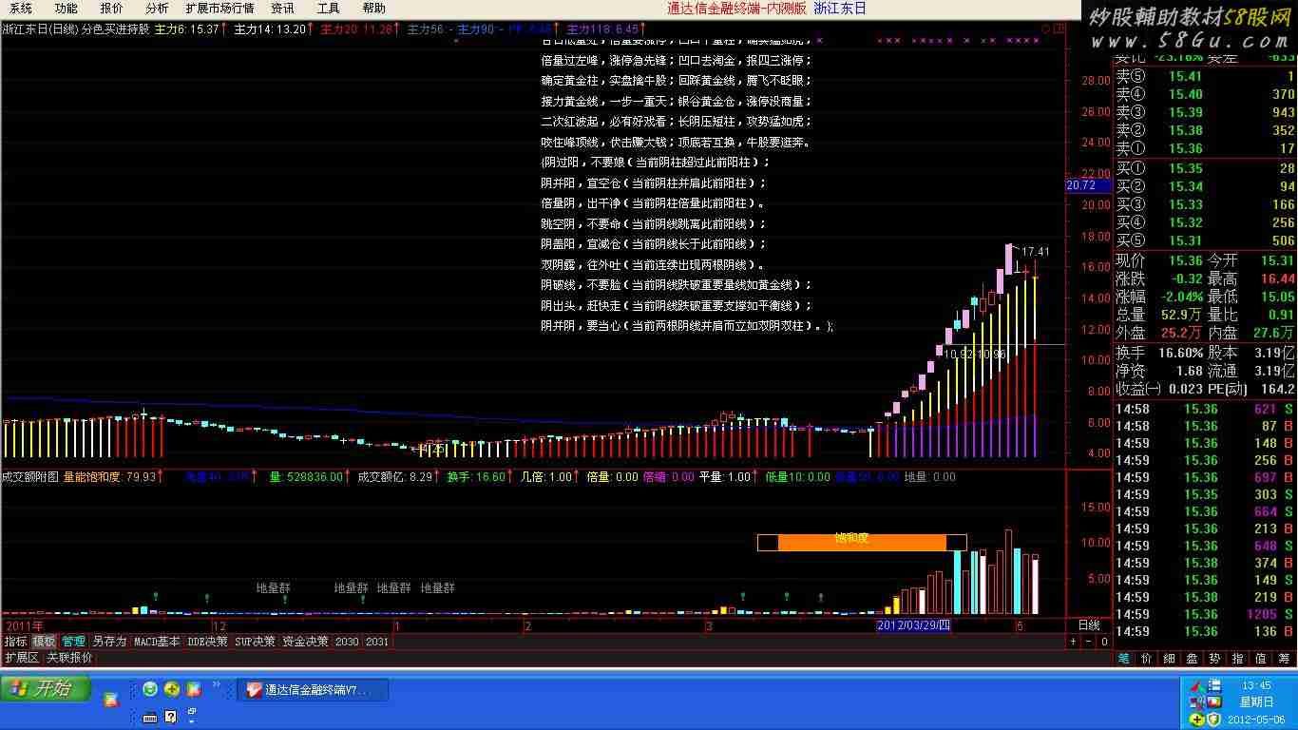The width and height of the screenshot is (1298, 730).
Task: Click the Windows 开始 start button
Action: coord(46,689)
